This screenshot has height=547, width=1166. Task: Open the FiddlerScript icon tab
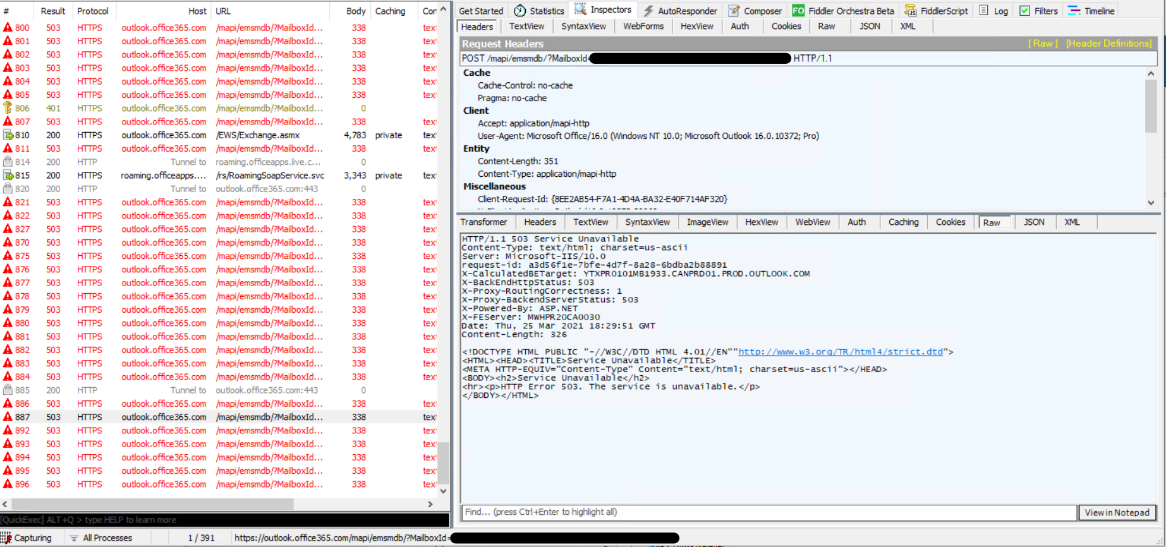click(x=911, y=11)
